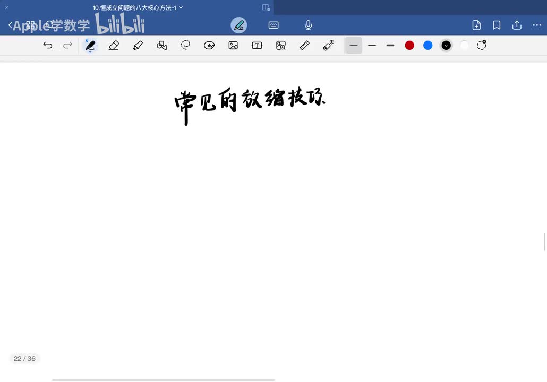The image size is (547, 382).
Task: Select the Eraser tool
Action: click(114, 45)
